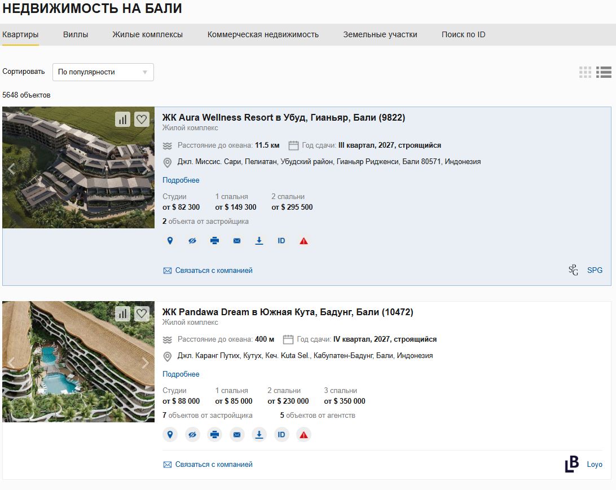Hide the Aura Wellness Resort listing

pyautogui.click(x=192, y=241)
